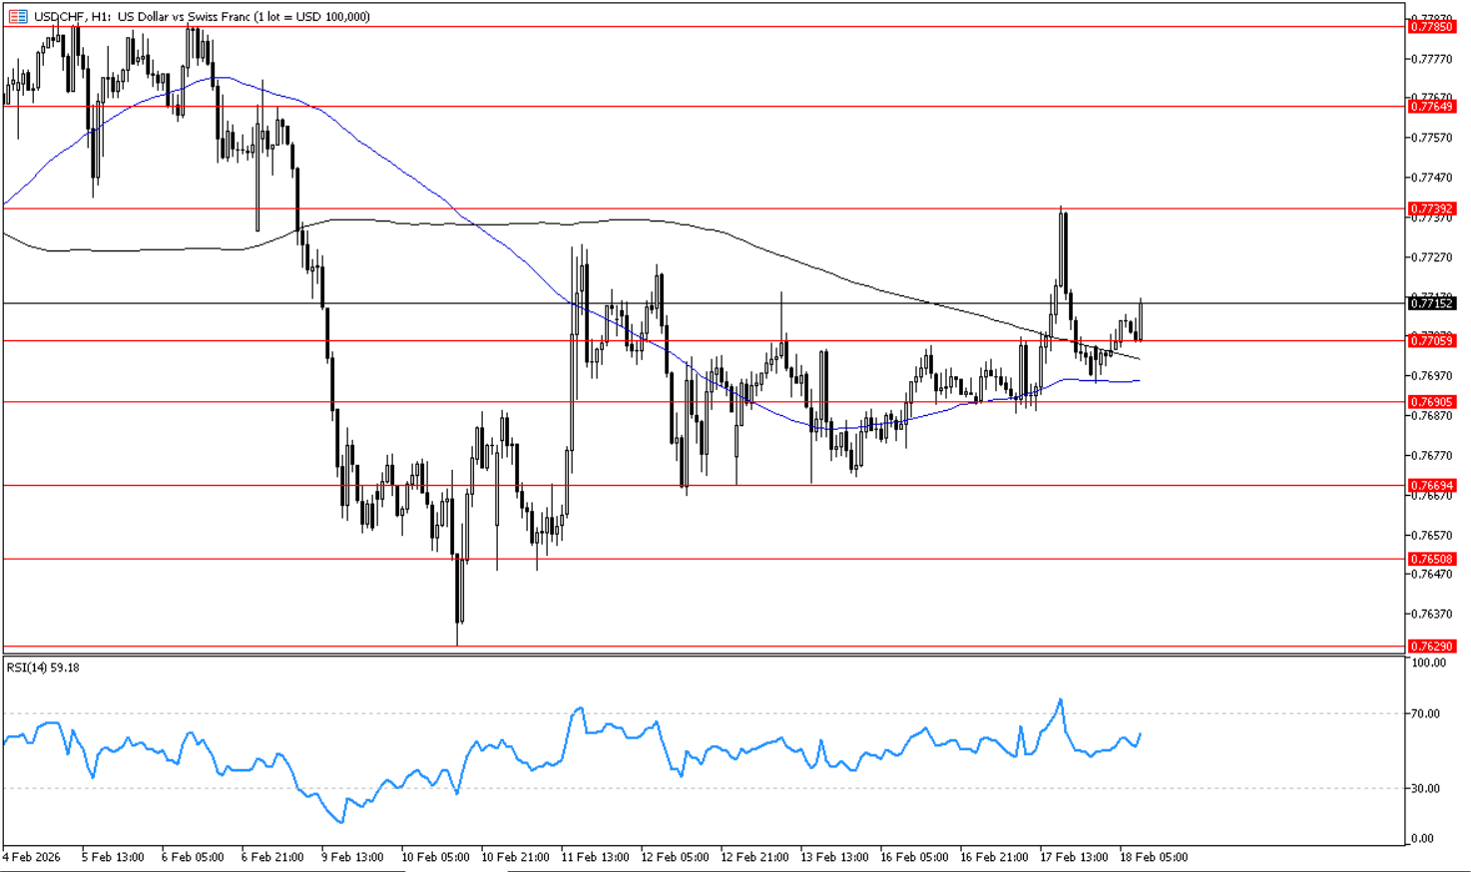Select the 18 Feb 05:00 time axis label
1471x872 pixels.
(1154, 857)
